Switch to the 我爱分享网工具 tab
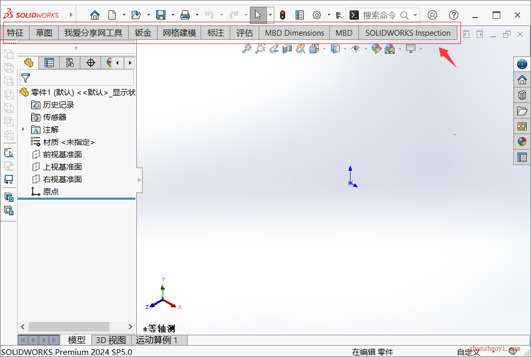This screenshot has height=357, width=531. click(93, 33)
